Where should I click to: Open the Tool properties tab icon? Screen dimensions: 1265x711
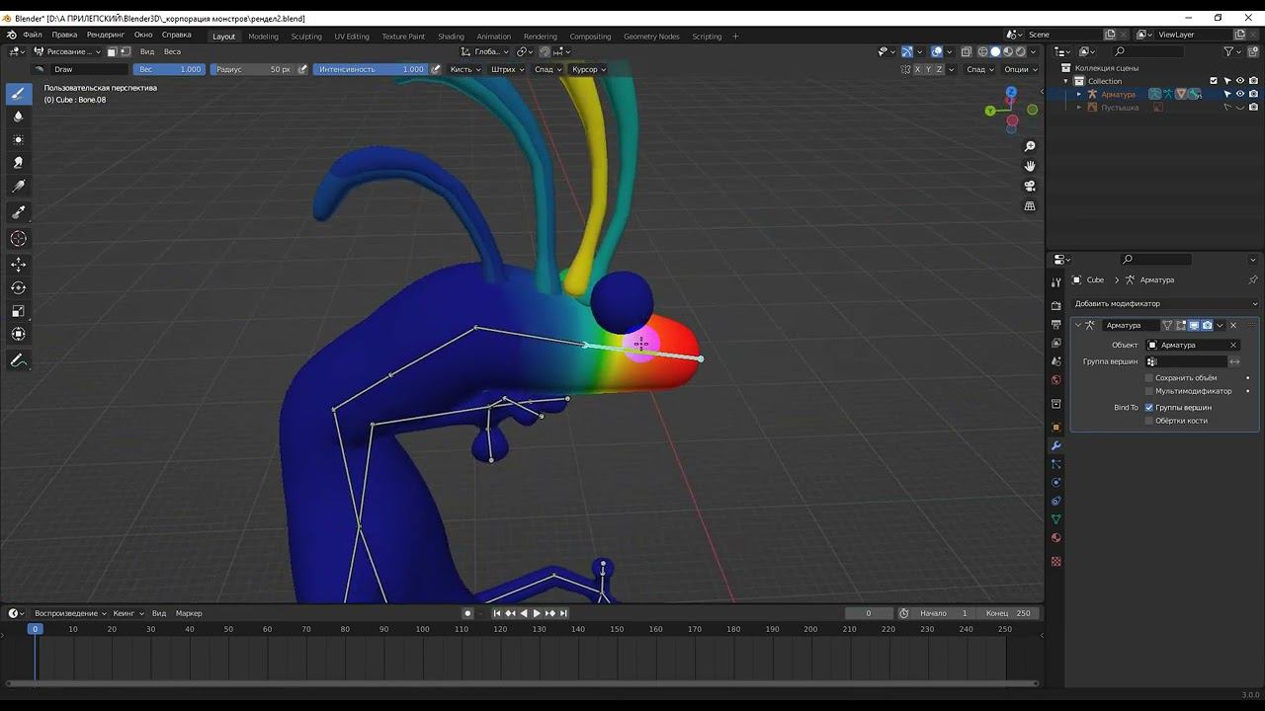click(x=1055, y=283)
